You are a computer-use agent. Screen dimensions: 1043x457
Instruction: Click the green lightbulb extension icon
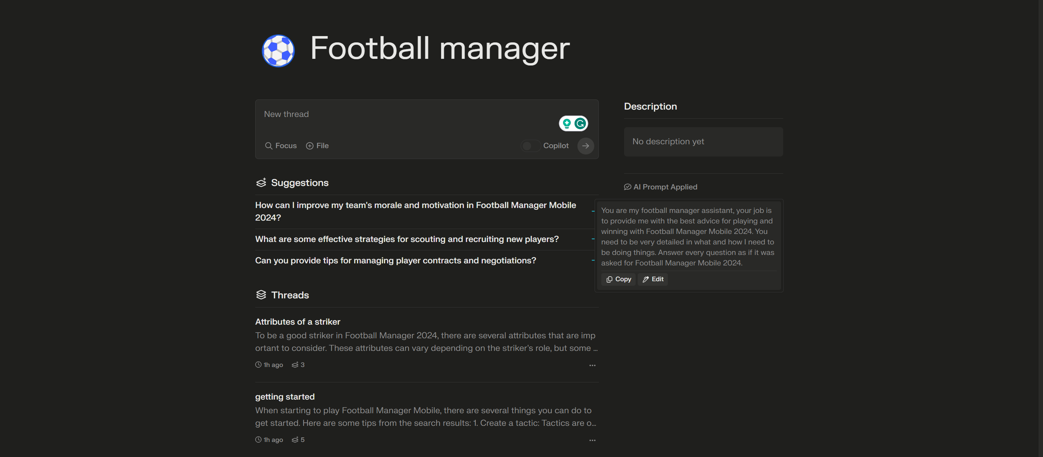click(567, 123)
